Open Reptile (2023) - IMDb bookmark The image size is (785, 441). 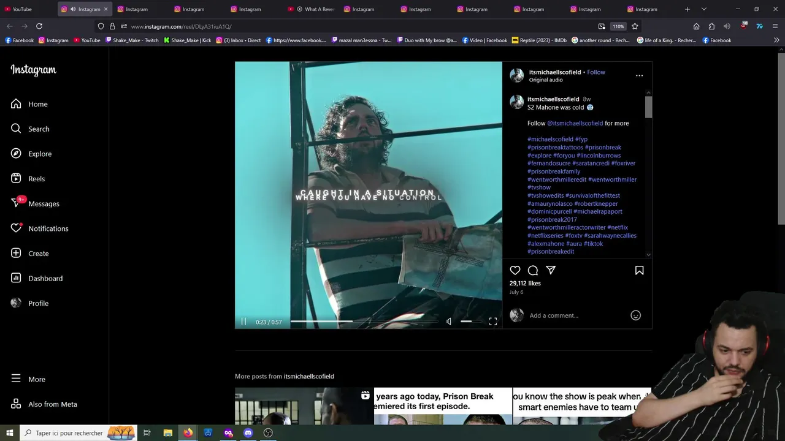[539, 40]
